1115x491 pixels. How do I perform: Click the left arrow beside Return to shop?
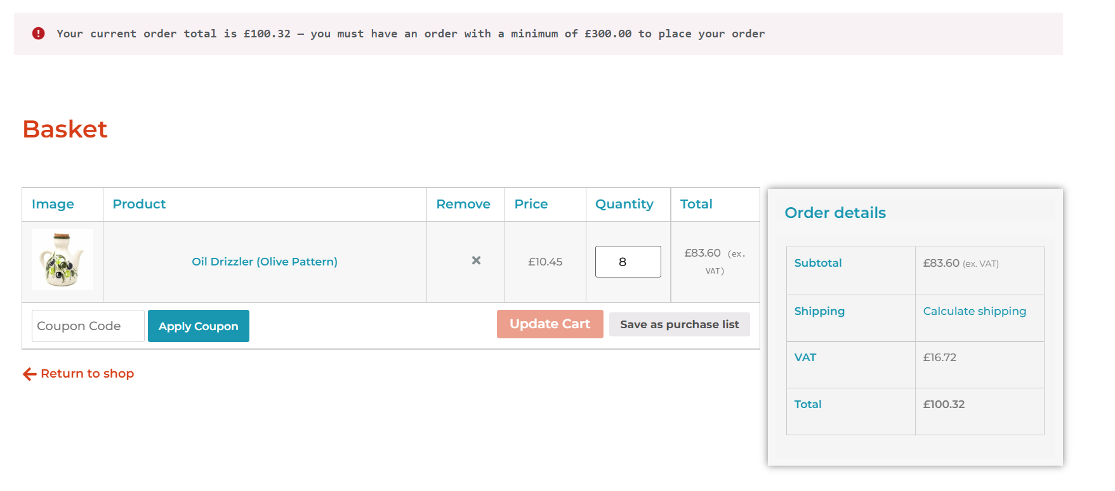coord(29,374)
